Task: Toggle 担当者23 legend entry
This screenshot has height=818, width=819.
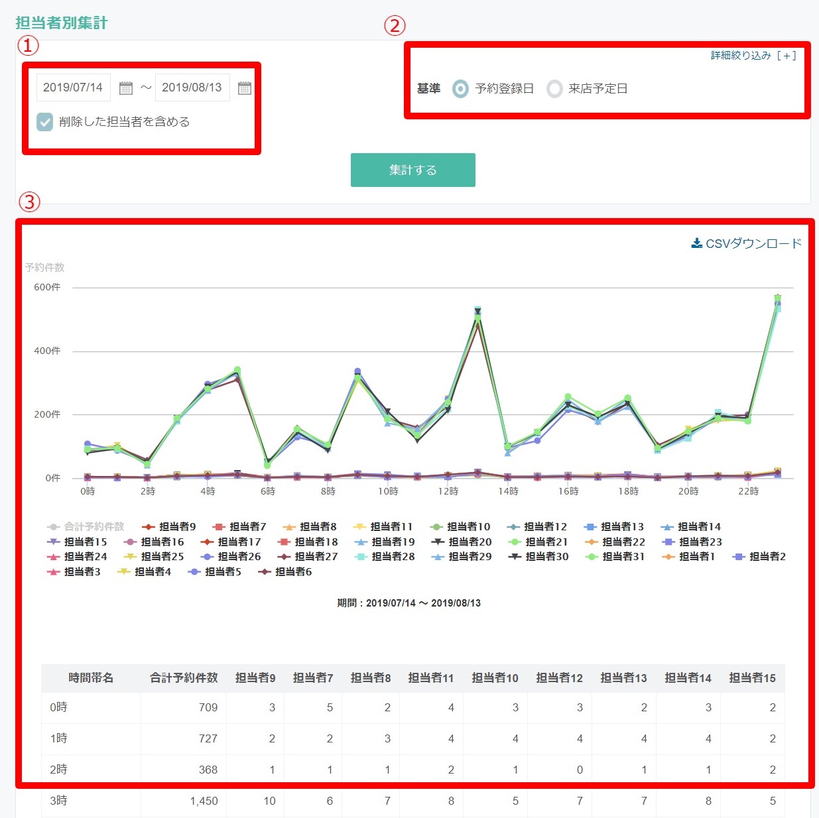Action: point(692,542)
